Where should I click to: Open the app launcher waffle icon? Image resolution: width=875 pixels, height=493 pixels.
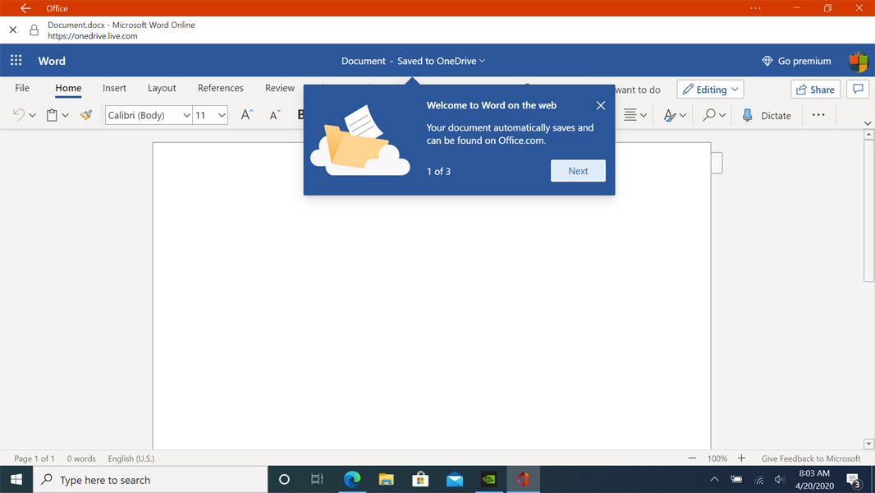[x=16, y=61]
